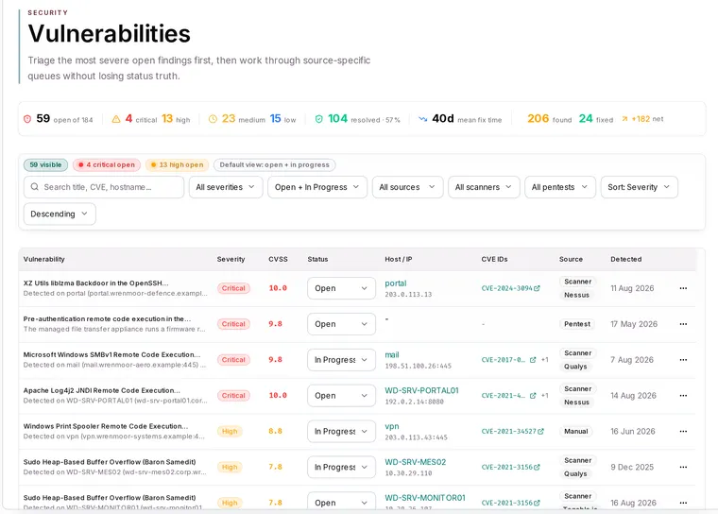This screenshot has height=514, width=718.
Task: Click the 59 visible chip
Action: click(45, 165)
